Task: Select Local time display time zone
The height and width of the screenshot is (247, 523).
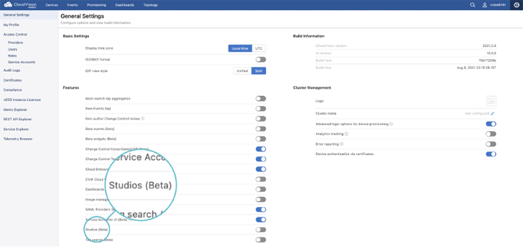Action: [240, 48]
